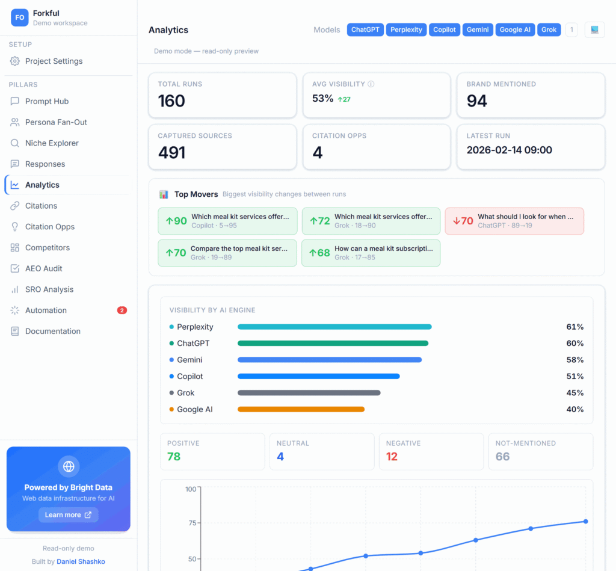Open Competitors section
Image resolution: width=616 pixels, height=571 pixels.
pyautogui.click(x=69, y=247)
